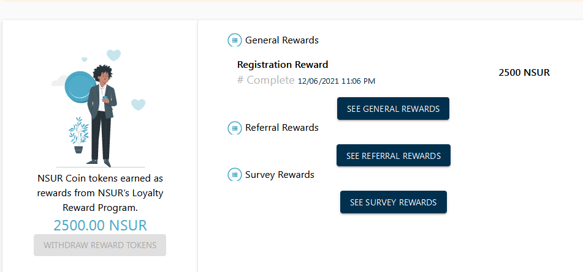Click the Registration Reward entry title
The width and height of the screenshot is (583, 272).
point(283,65)
